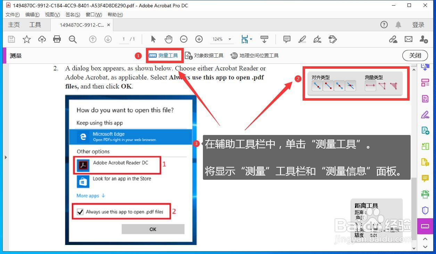Add a sticky note comment

[x=287, y=39]
